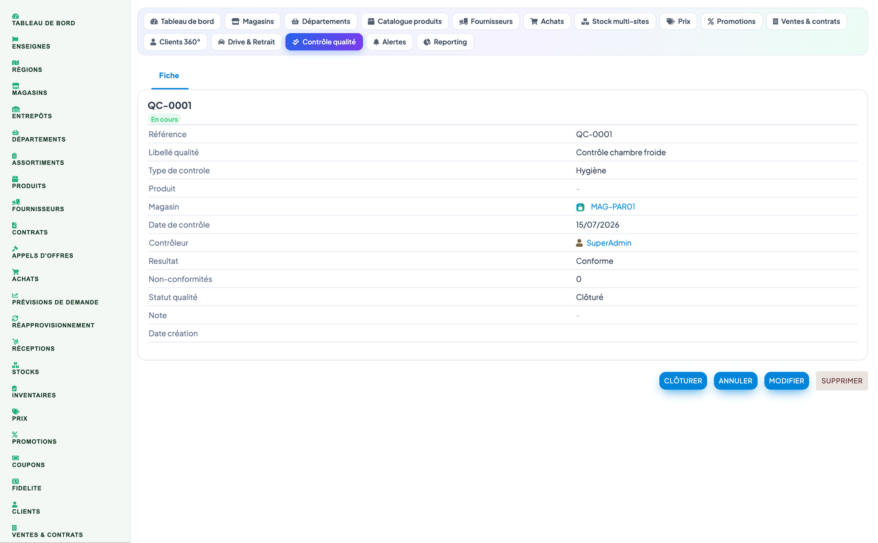
Task: Click the Modifier button
Action: (786, 381)
